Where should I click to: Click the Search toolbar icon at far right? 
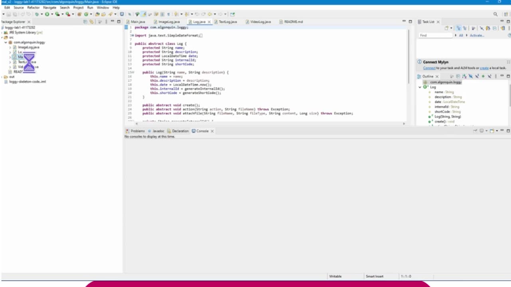coord(495,14)
